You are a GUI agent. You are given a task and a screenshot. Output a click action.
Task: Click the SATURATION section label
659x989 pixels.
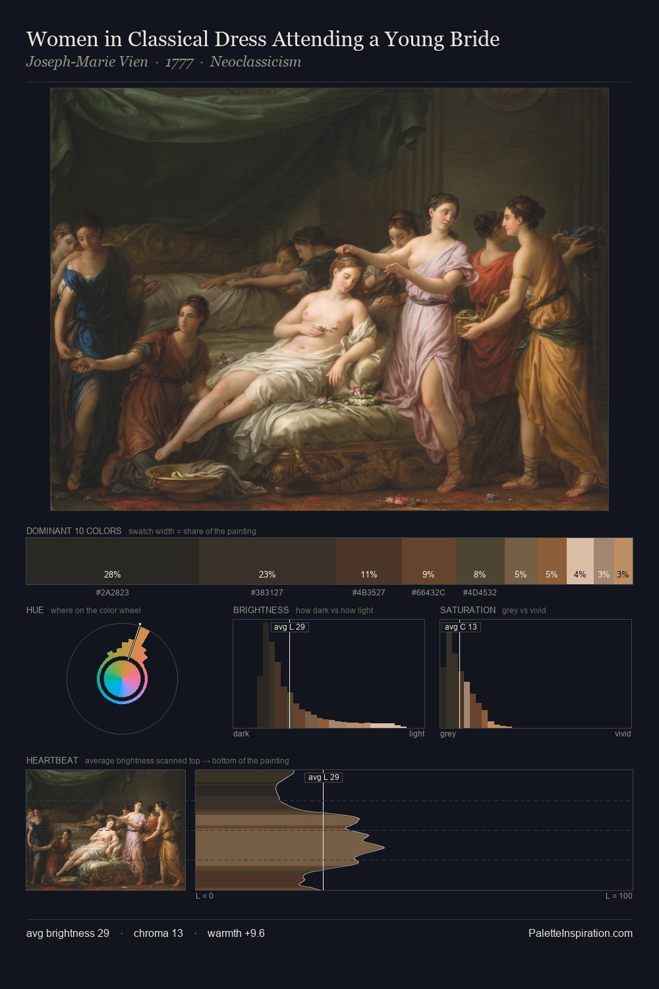[468, 610]
